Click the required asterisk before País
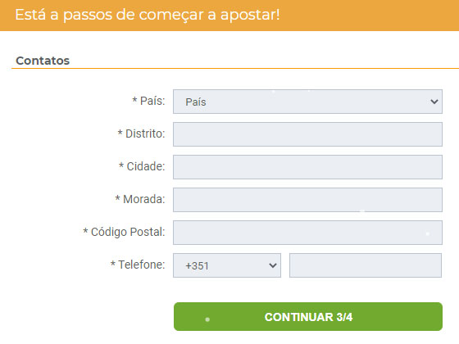The height and width of the screenshot is (344, 459). [134, 100]
